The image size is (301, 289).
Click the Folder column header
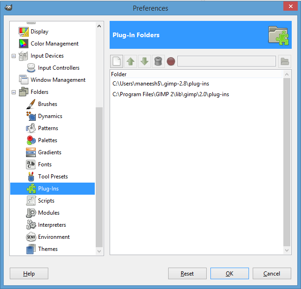click(x=196, y=74)
